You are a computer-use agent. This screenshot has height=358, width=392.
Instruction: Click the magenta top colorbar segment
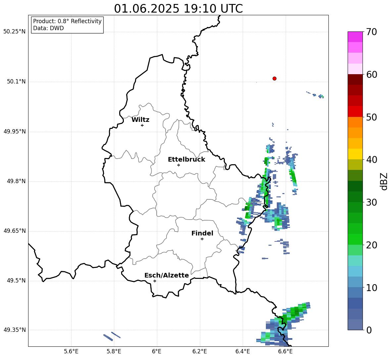[x=355, y=37]
